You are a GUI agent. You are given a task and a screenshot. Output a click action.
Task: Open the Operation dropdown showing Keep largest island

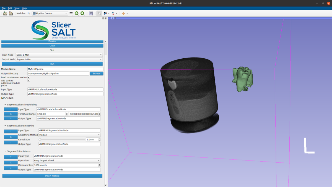67,160
